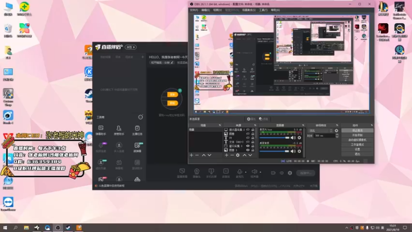The width and height of the screenshot is (412, 232).
Task: Open the 帮助(H) menu in OBS
Action: [276, 10]
